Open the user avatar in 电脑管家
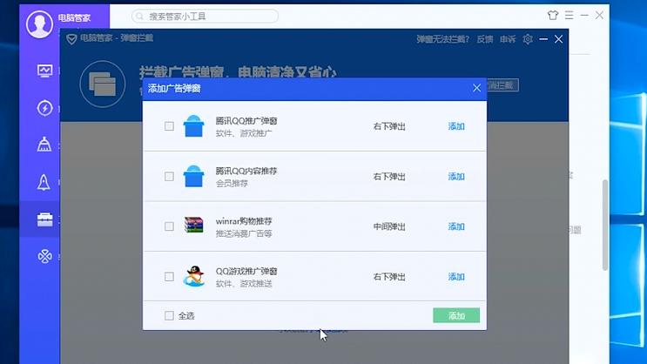Image resolution: width=647 pixels, height=364 pixels. click(39, 24)
